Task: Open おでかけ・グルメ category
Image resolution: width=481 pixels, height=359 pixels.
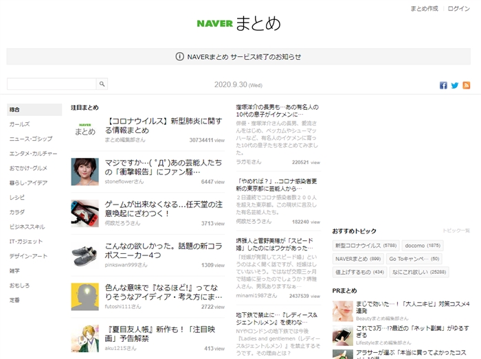Action: tap(28, 168)
